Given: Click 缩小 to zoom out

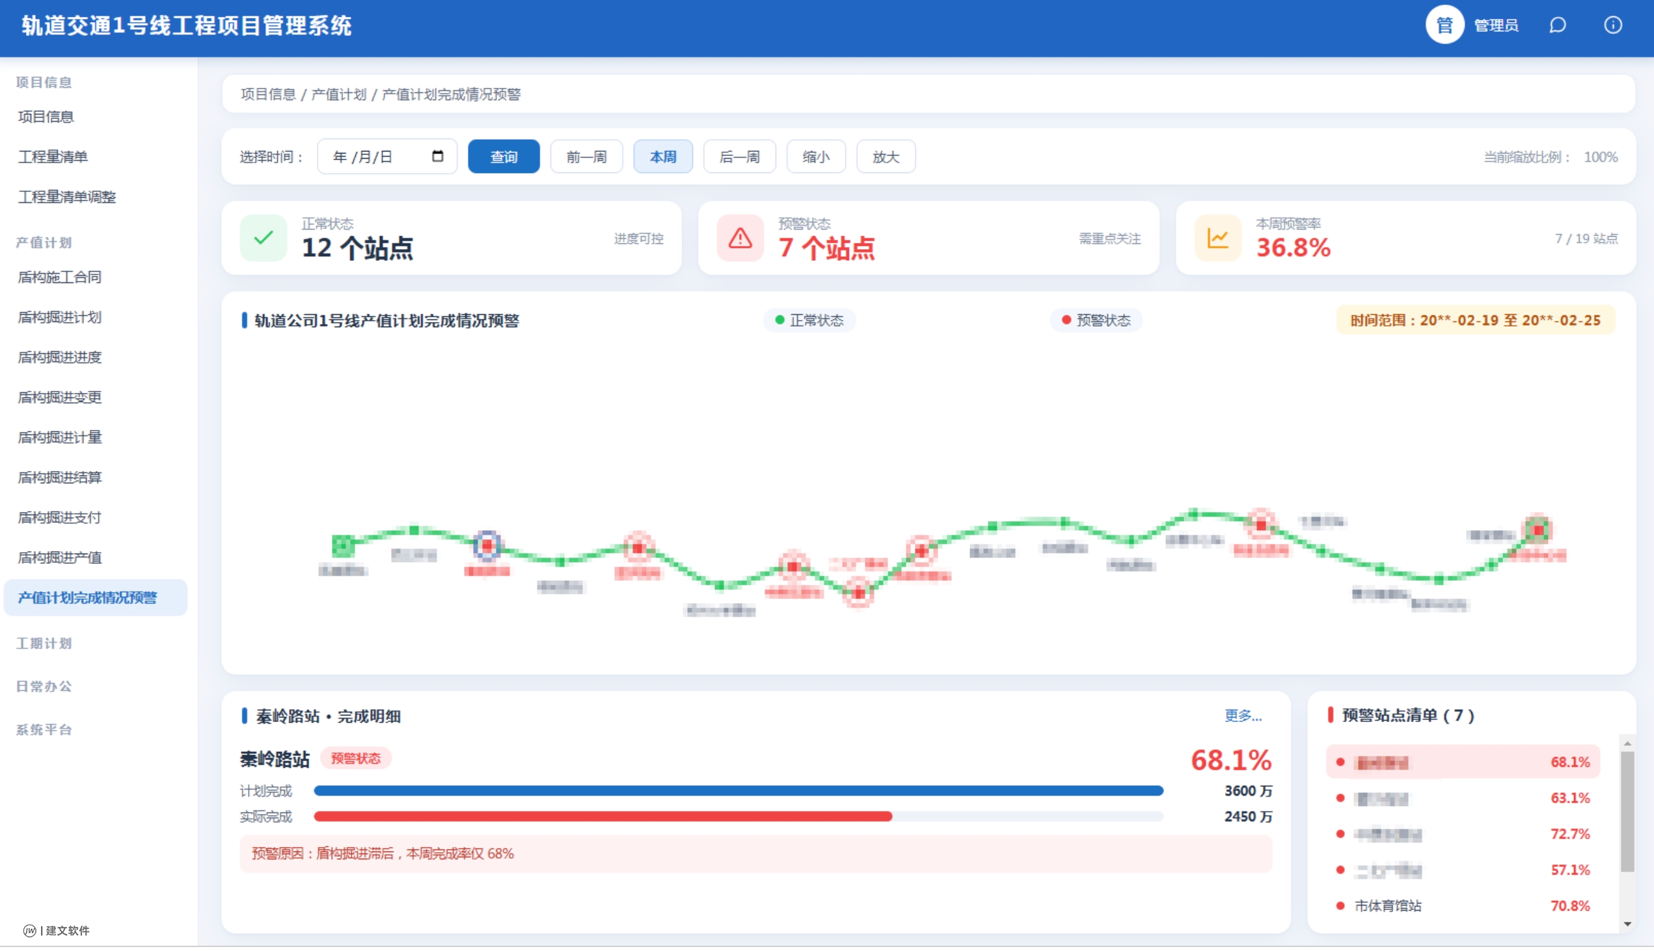Looking at the screenshot, I should [816, 156].
